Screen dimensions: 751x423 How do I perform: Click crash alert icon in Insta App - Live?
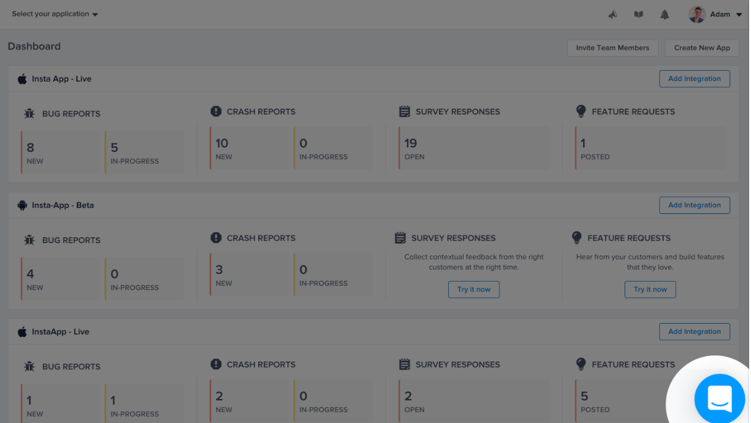pos(216,112)
